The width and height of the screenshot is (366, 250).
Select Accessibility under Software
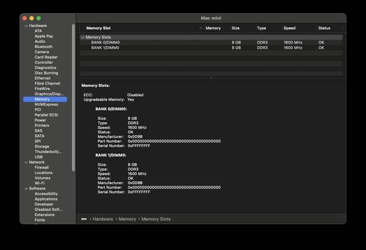coord(46,194)
